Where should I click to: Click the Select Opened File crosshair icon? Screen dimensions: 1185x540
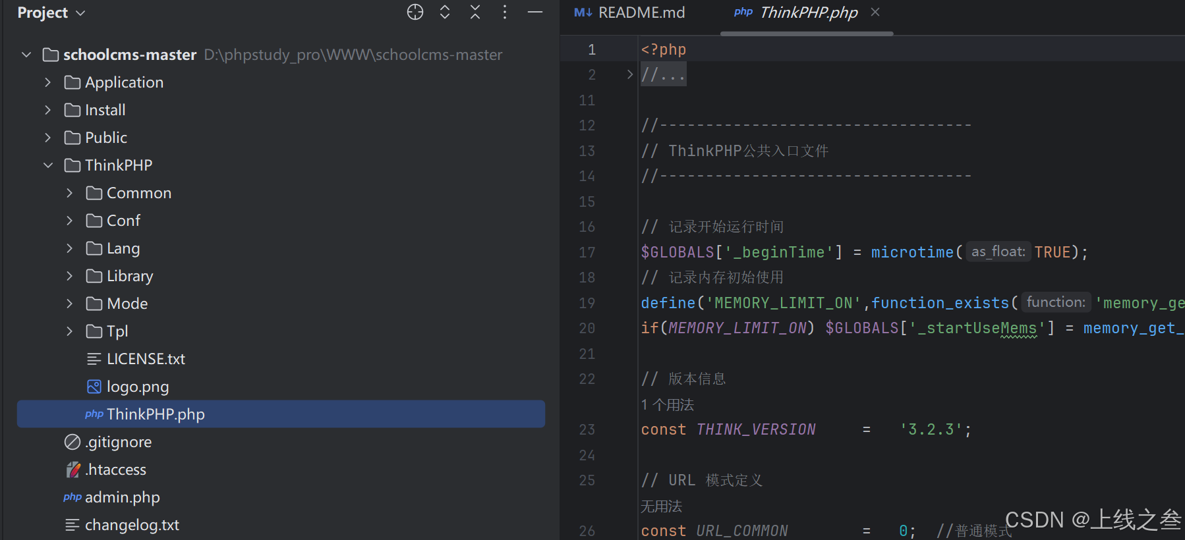(415, 12)
